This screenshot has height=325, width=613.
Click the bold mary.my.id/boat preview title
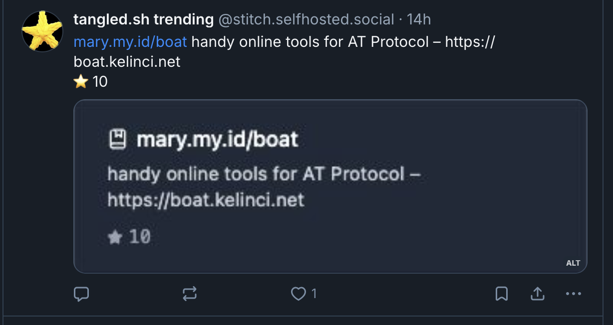coord(217,140)
